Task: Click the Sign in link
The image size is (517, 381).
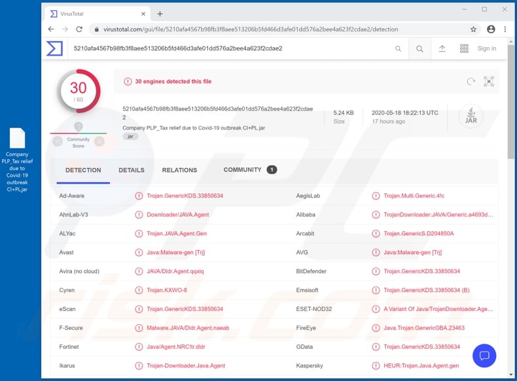Action: [x=486, y=48]
